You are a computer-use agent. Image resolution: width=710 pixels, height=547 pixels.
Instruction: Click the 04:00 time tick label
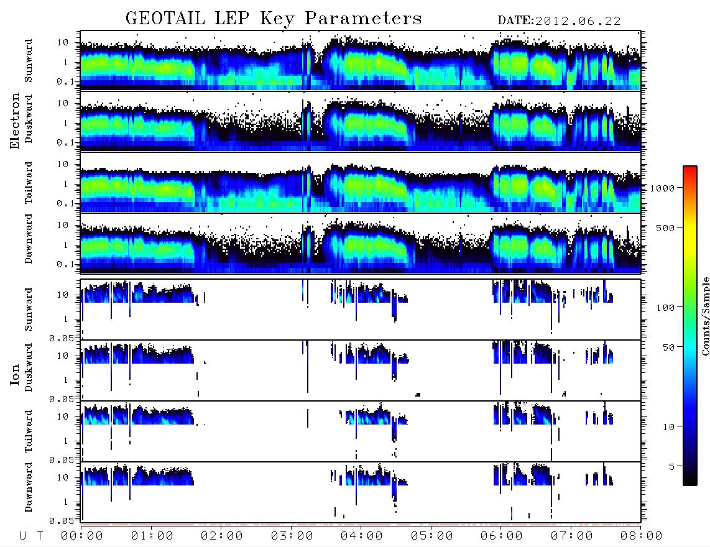click(362, 536)
